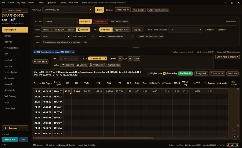Image resolution: width=242 pixels, height=148 pixels.
Task: Click the Add section button
Action: coord(85,21)
